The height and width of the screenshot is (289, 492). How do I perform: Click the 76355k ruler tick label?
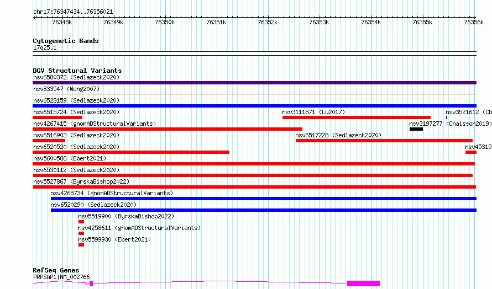(x=422, y=22)
